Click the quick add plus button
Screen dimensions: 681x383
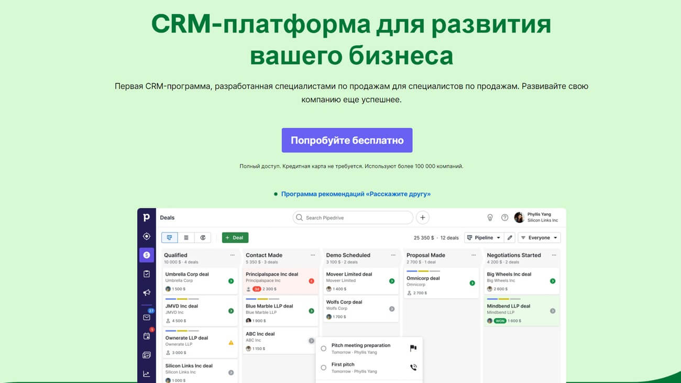pyautogui.click(x=422, y=217)
